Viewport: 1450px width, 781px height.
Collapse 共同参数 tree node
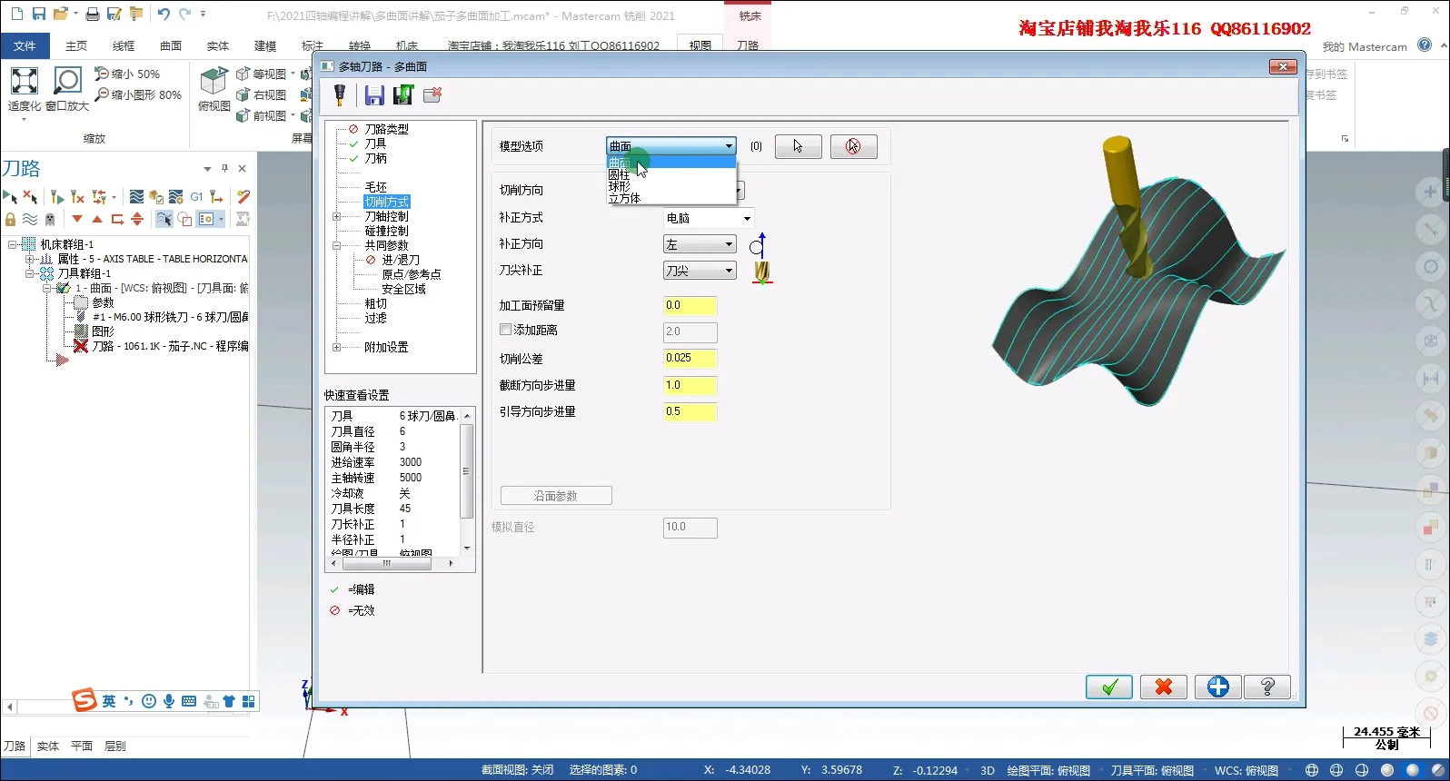point(336,245)
